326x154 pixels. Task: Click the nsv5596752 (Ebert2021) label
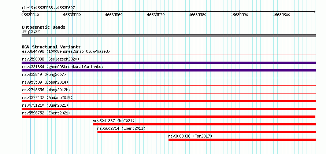point(46,113)
